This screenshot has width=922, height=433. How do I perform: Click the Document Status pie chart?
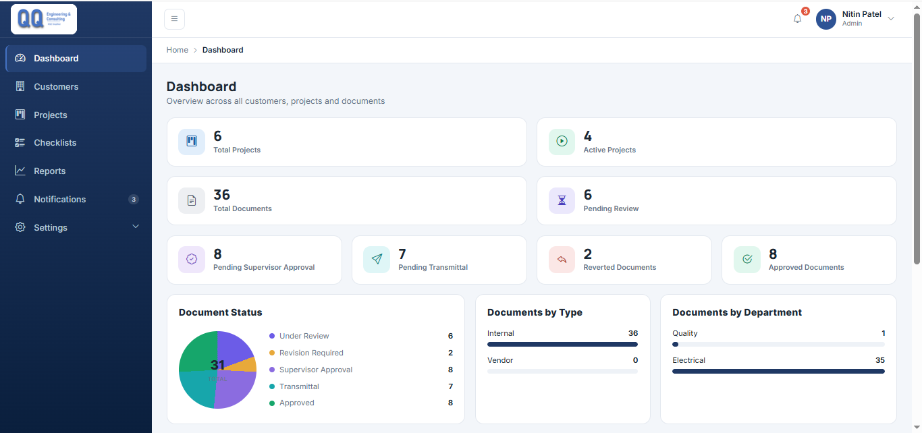(x=217, y=370)
